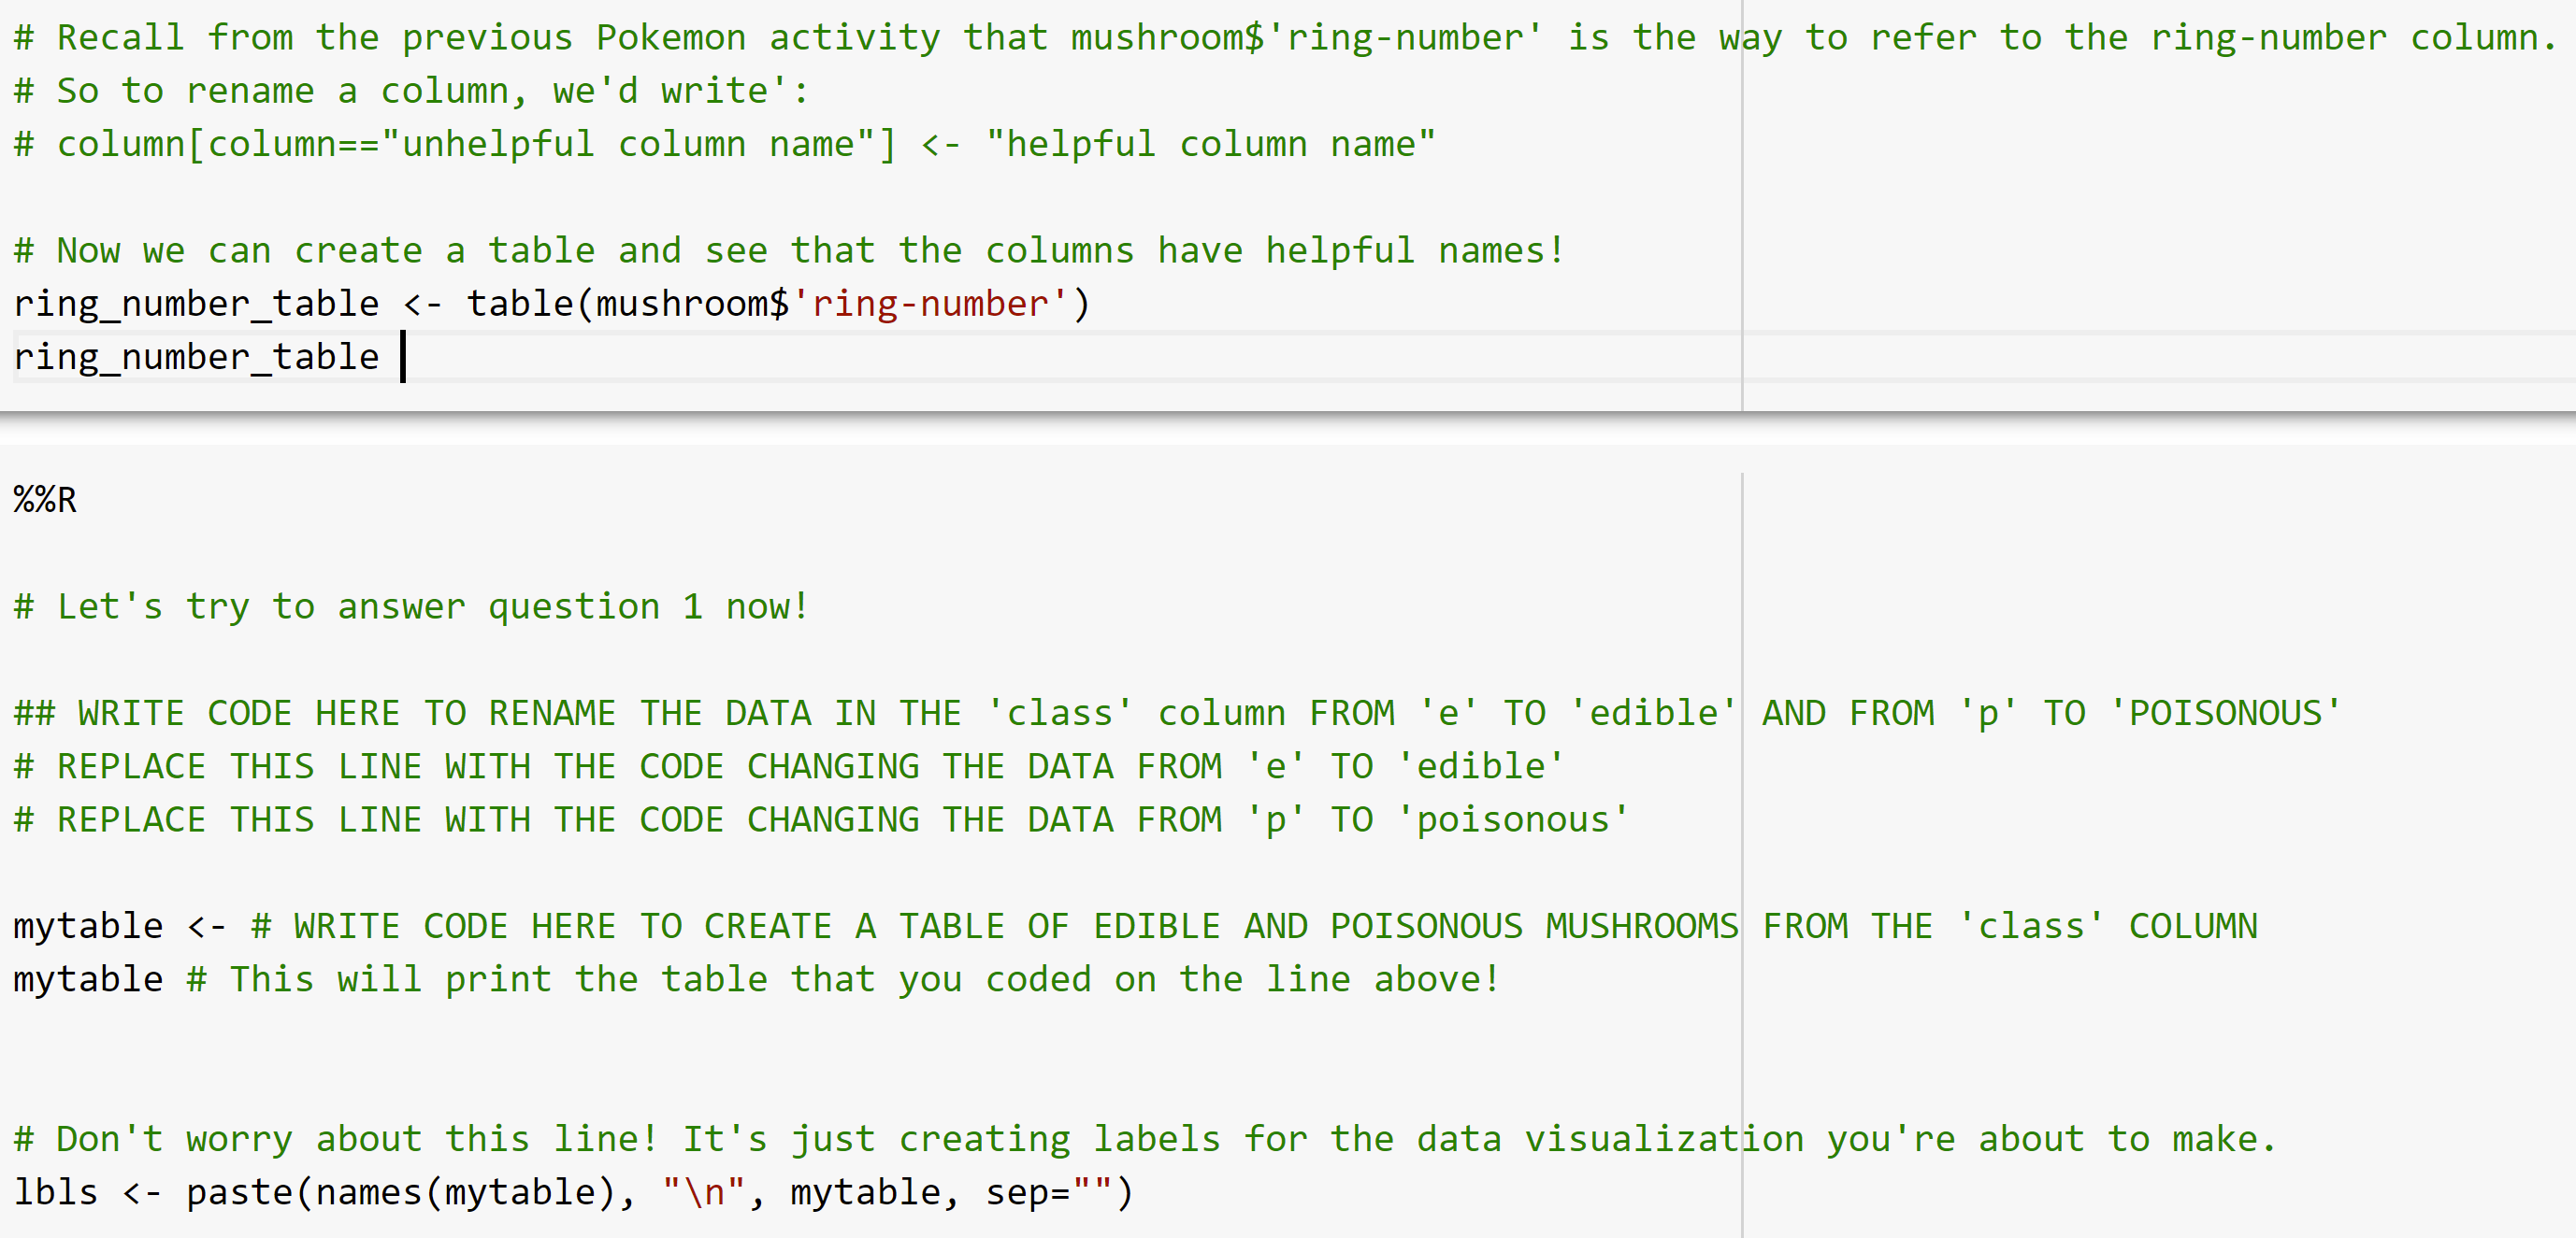Click the 'Recall from the previous Pokemon activity' comment
The image size is (2576, 1238).
pyautogui.click(x=1284, y=38)
